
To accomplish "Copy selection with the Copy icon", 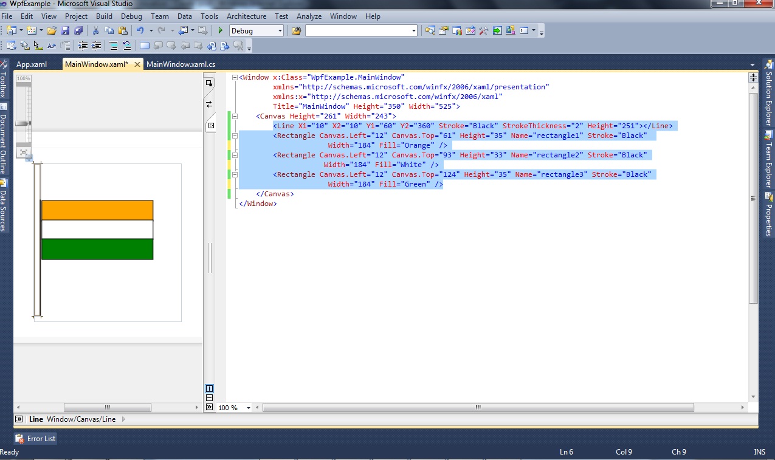I will tap(109, 30).
